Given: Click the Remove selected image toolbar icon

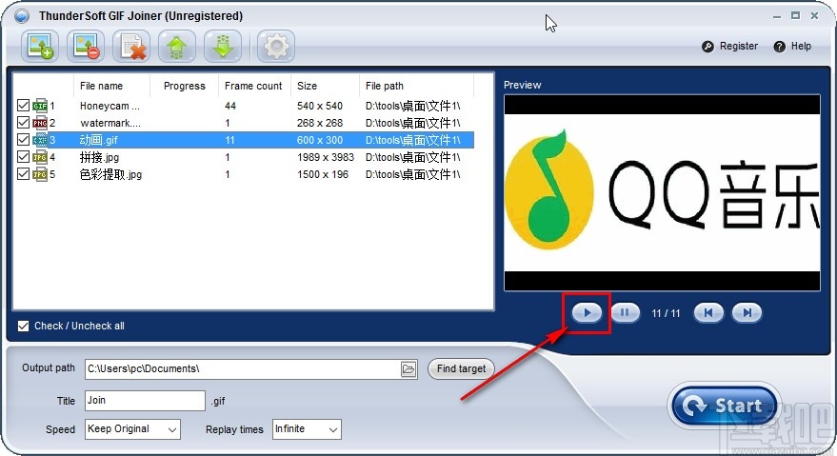Looking at the screenshot, I should 86,47.
